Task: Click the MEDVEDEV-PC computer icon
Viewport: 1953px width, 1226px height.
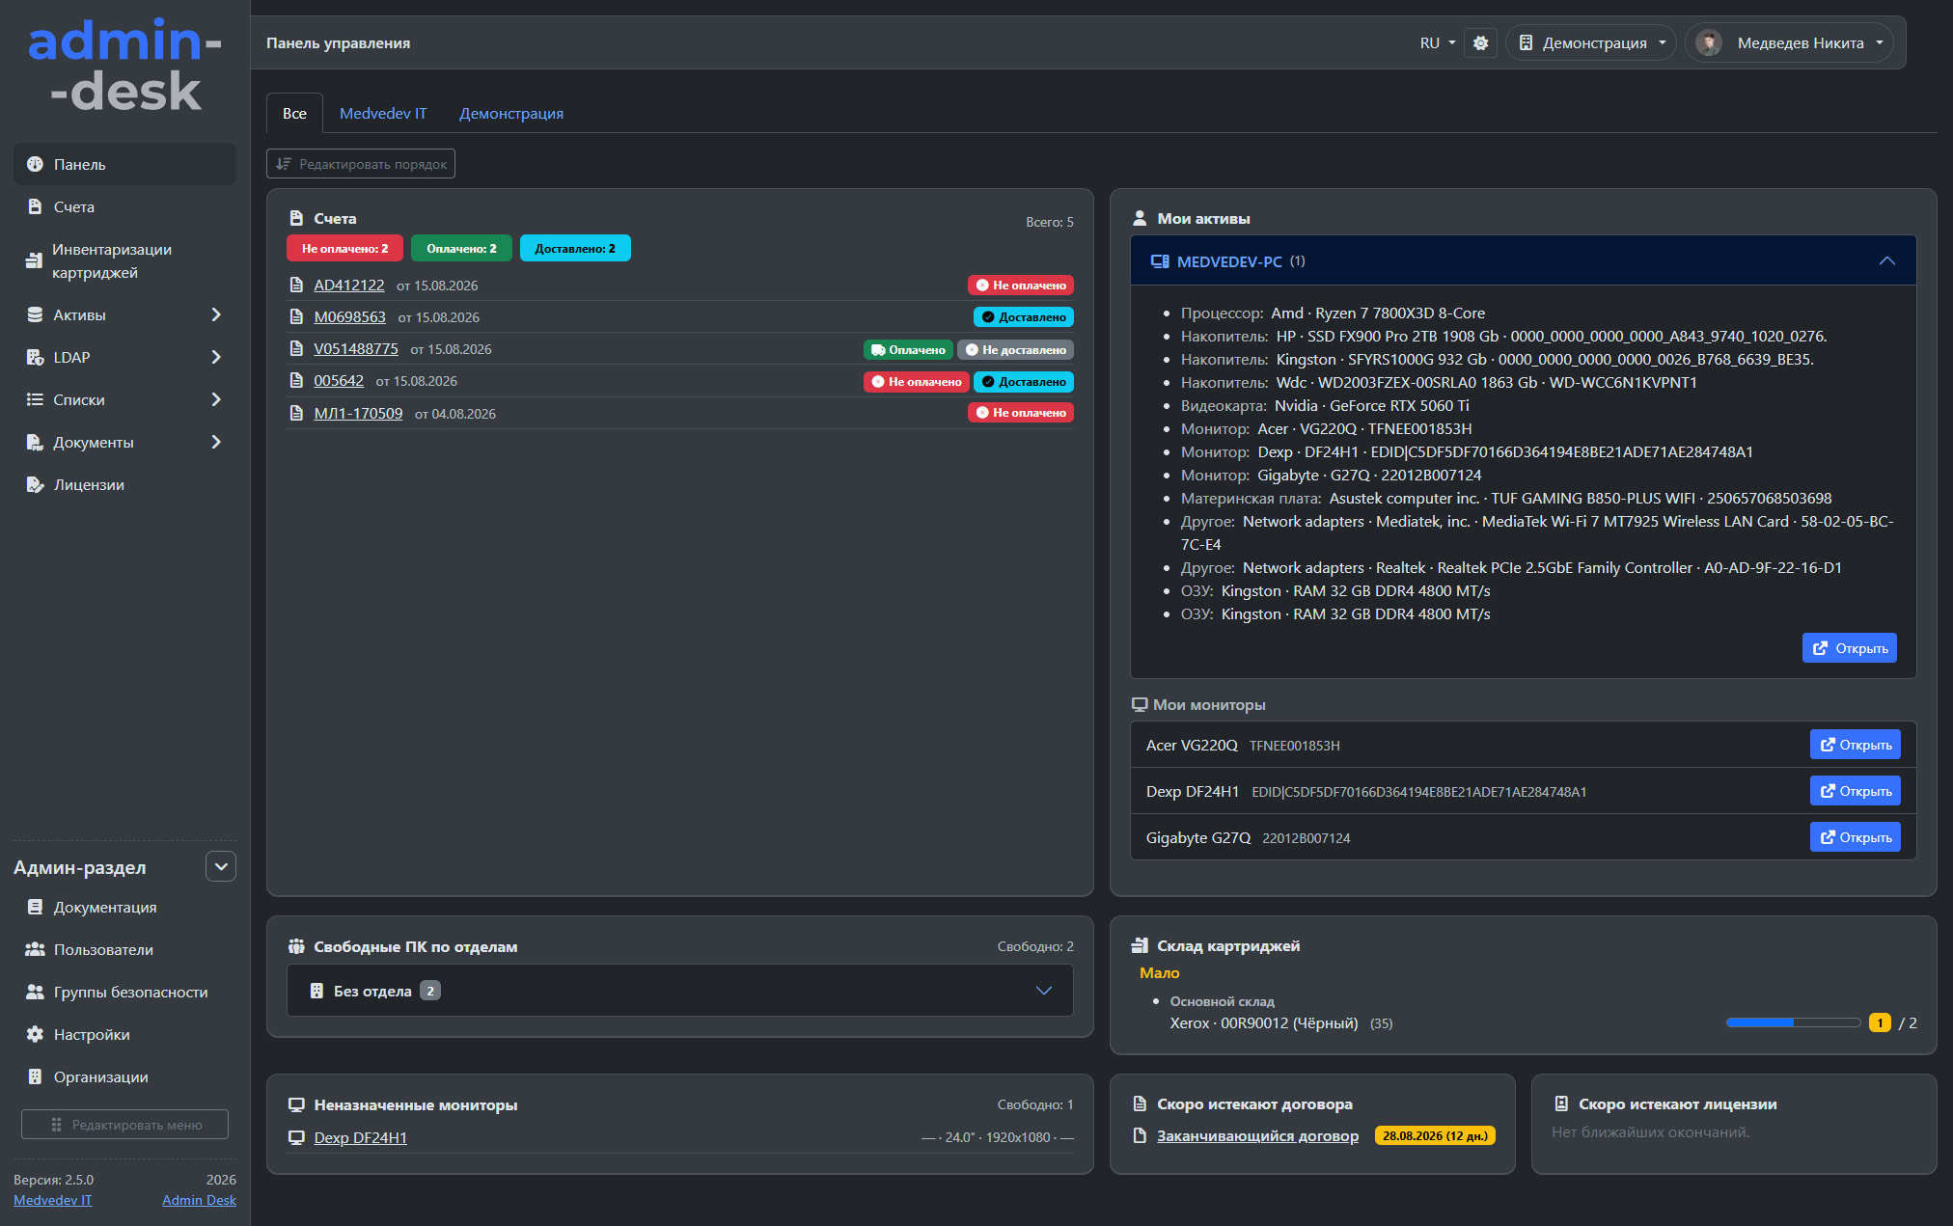Action: [1160, 261]
